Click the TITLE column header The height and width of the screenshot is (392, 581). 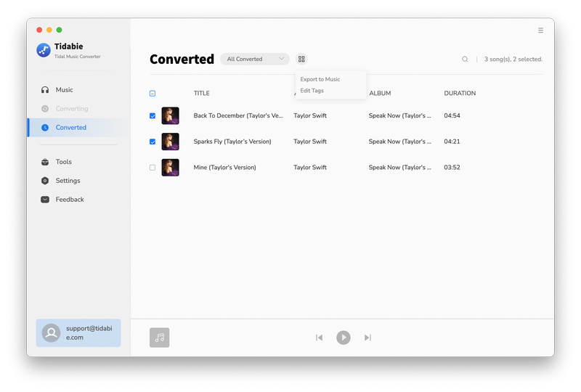[x=202, y=94]
